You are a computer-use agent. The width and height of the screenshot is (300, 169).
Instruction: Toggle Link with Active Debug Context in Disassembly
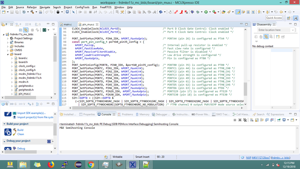click(266, 37)
